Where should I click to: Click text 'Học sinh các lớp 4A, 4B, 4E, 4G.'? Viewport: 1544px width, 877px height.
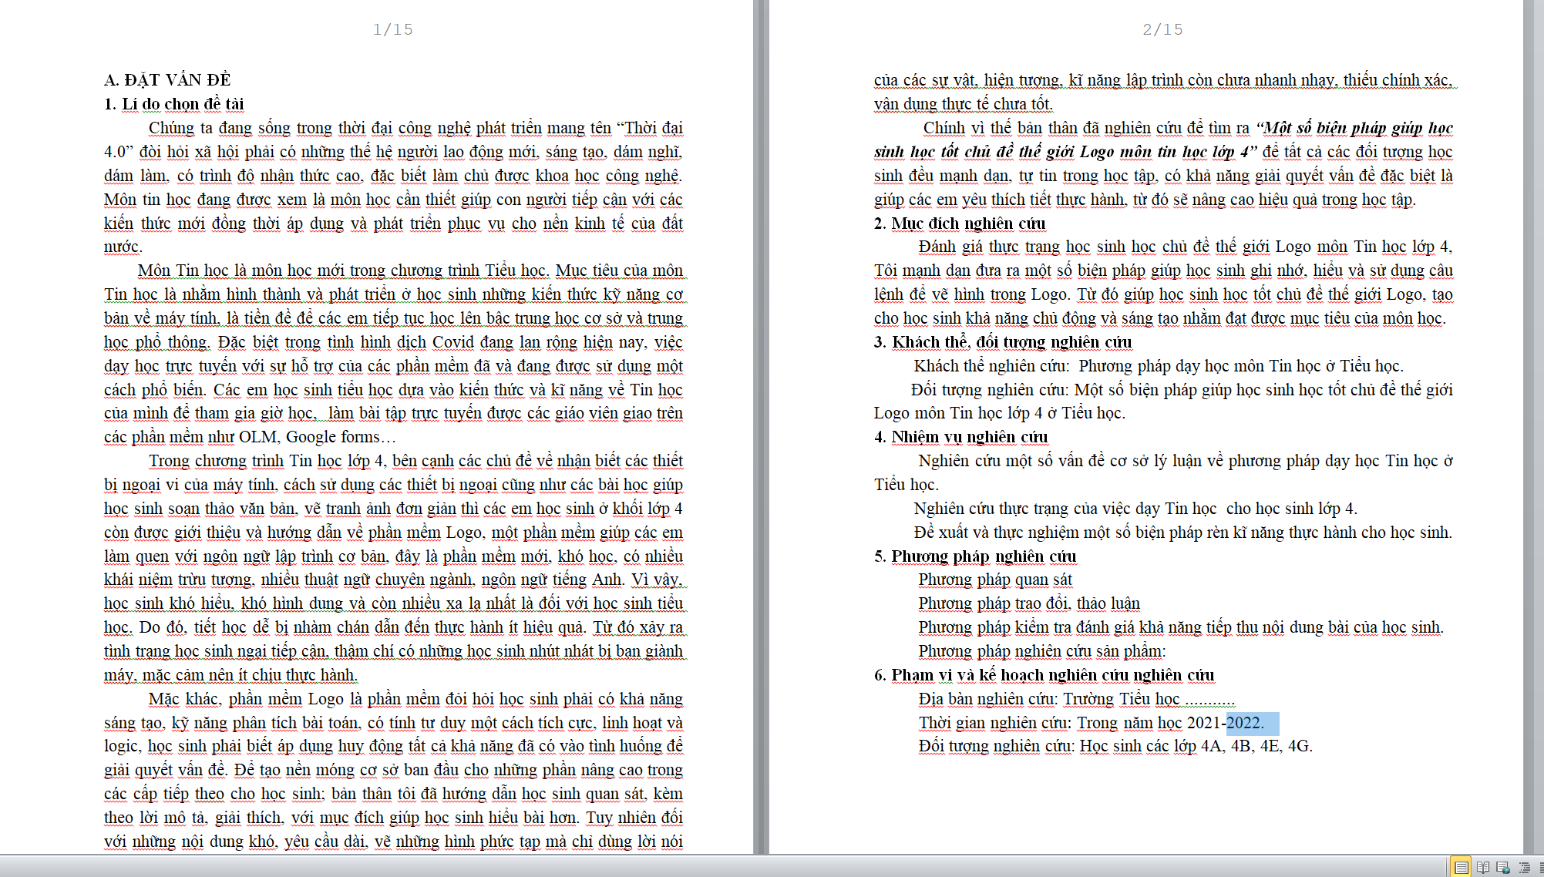(1196, 746)
